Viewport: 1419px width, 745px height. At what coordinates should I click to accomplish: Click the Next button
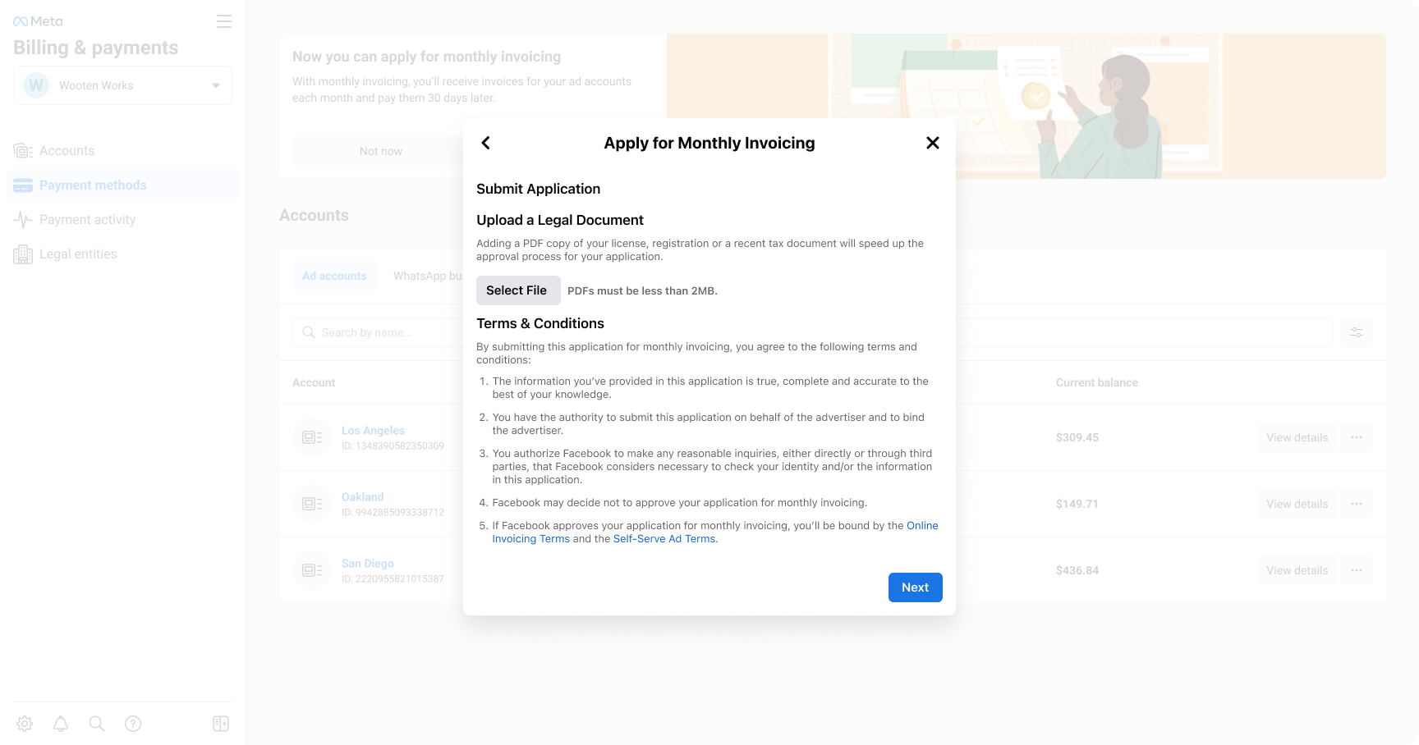click(x=916, y=587)
